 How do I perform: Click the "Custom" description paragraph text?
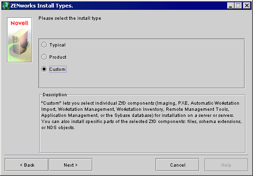[141, 115]
